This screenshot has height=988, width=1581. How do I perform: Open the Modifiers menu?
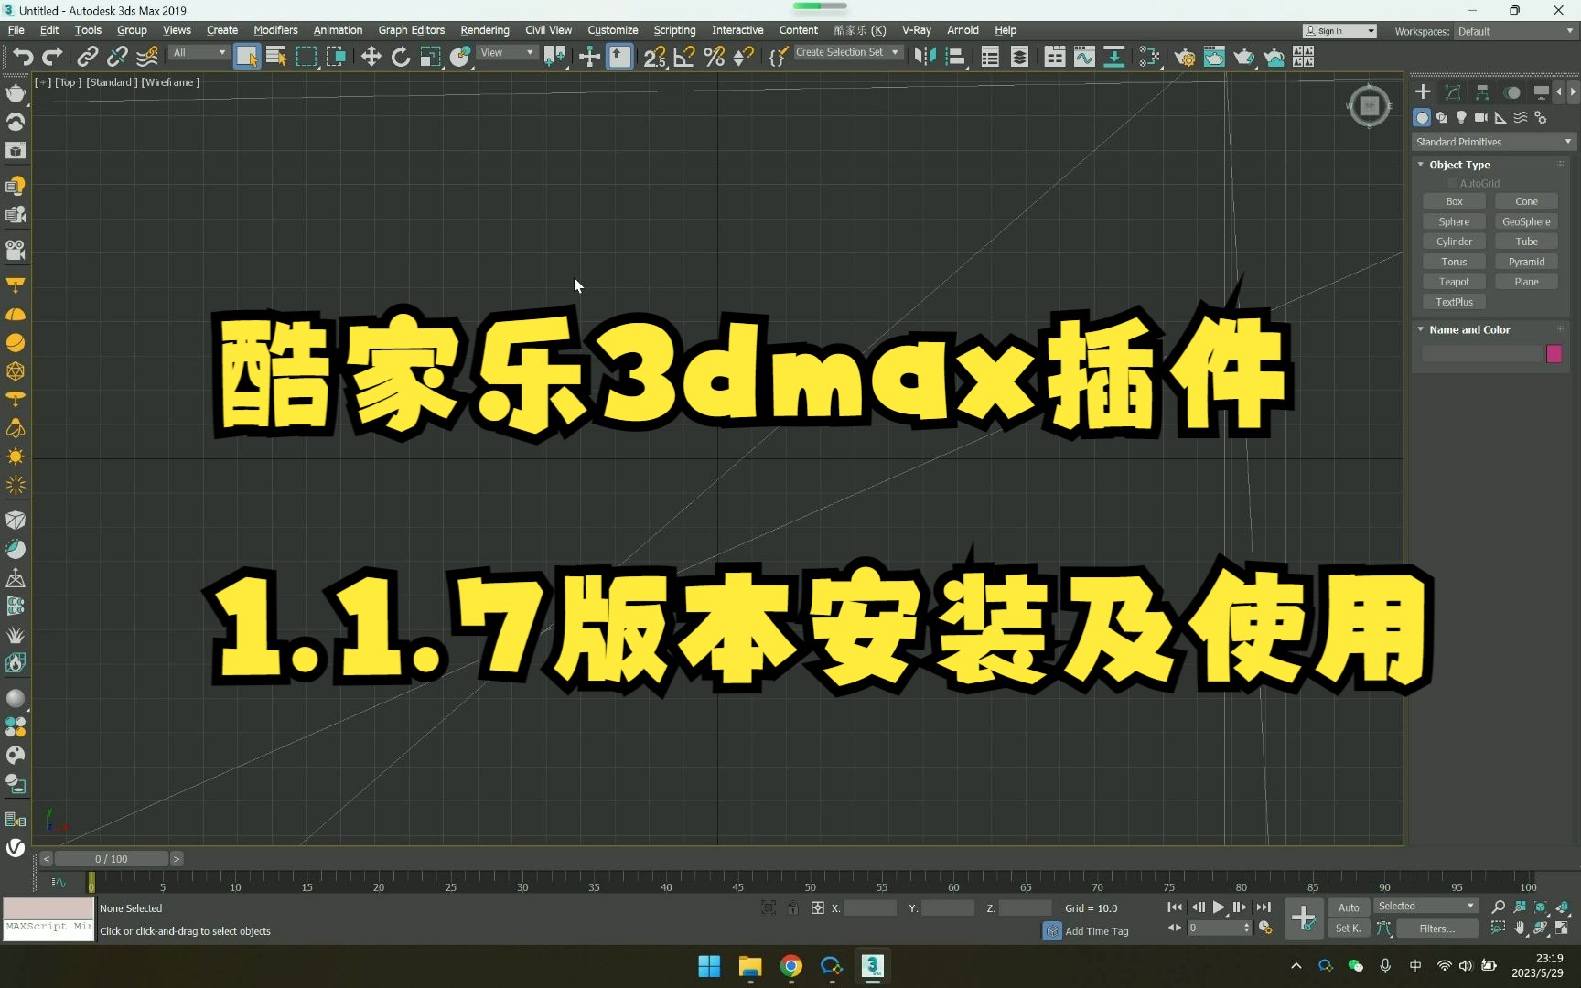(x=275, y=30)
